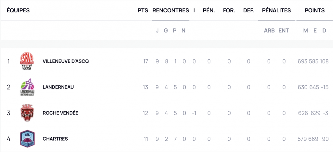333x152 pixels.
Task: Open the ROCHE VENDÉE team name
Action: pos(60,113)
